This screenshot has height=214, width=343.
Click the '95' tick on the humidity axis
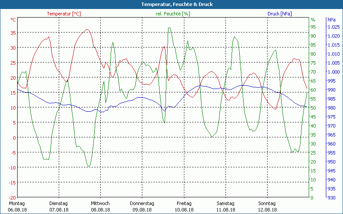click(313, 27)
